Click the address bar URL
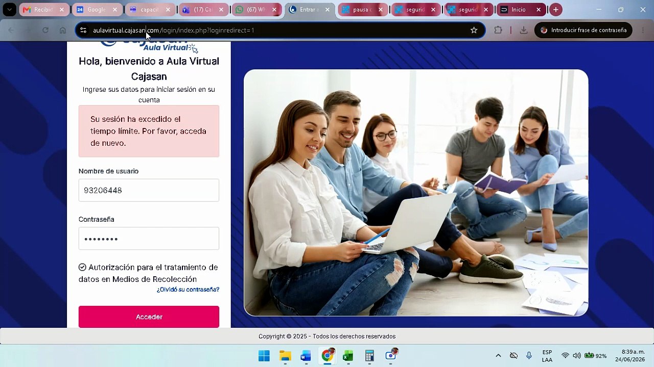The height and width of the screenshot is (367, 654). tap(174, 30)
